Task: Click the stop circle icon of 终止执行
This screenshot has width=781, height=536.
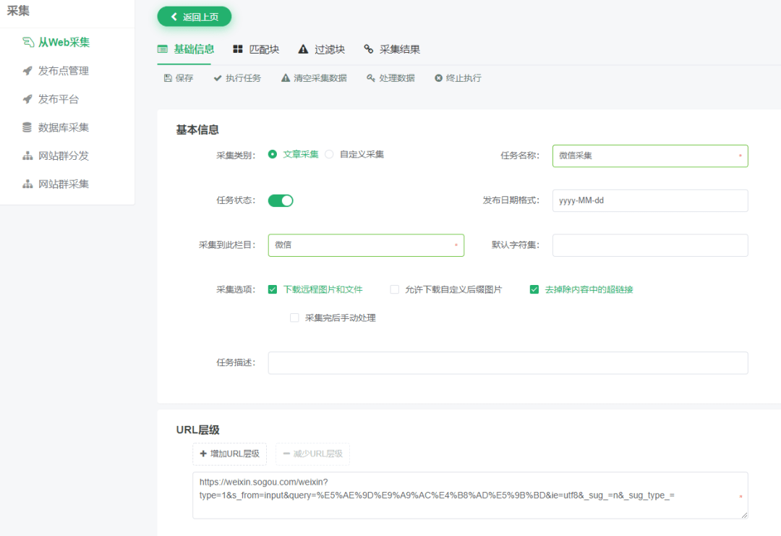Action: coord(438,77)
